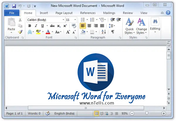The image size is (176, 121).
Task: Open highlight color options arrow
Action: tap(43, 32)
